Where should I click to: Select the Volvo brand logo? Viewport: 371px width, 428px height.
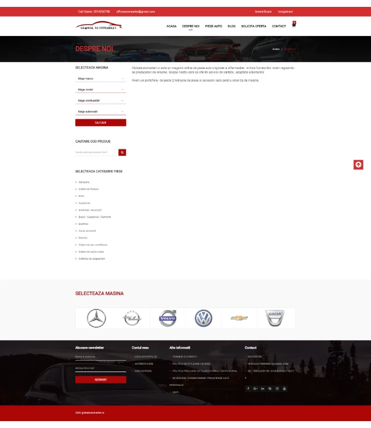[168, 318]
